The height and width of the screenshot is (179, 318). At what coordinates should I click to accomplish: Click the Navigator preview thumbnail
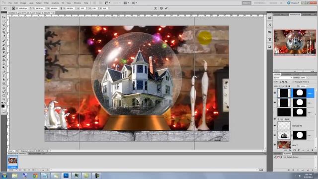tap(295, 43)
